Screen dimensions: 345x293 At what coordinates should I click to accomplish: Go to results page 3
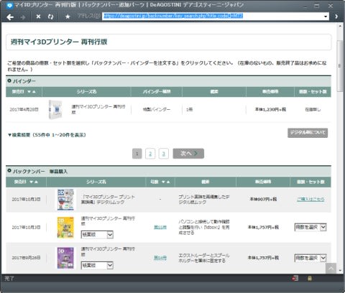point(164,154)
